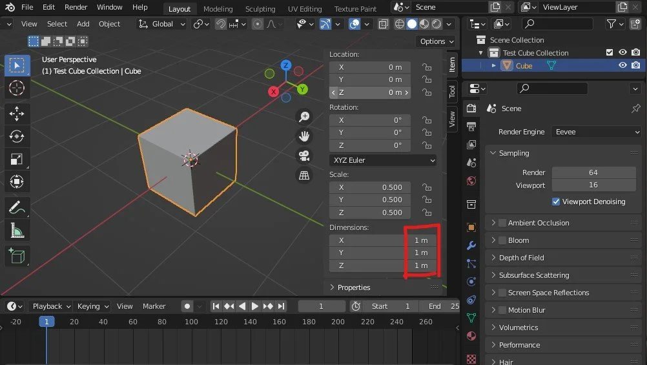This screenshot has width=647, height=365.
Task: Open the Particles properties tab icon
Action: pos(471,264)
